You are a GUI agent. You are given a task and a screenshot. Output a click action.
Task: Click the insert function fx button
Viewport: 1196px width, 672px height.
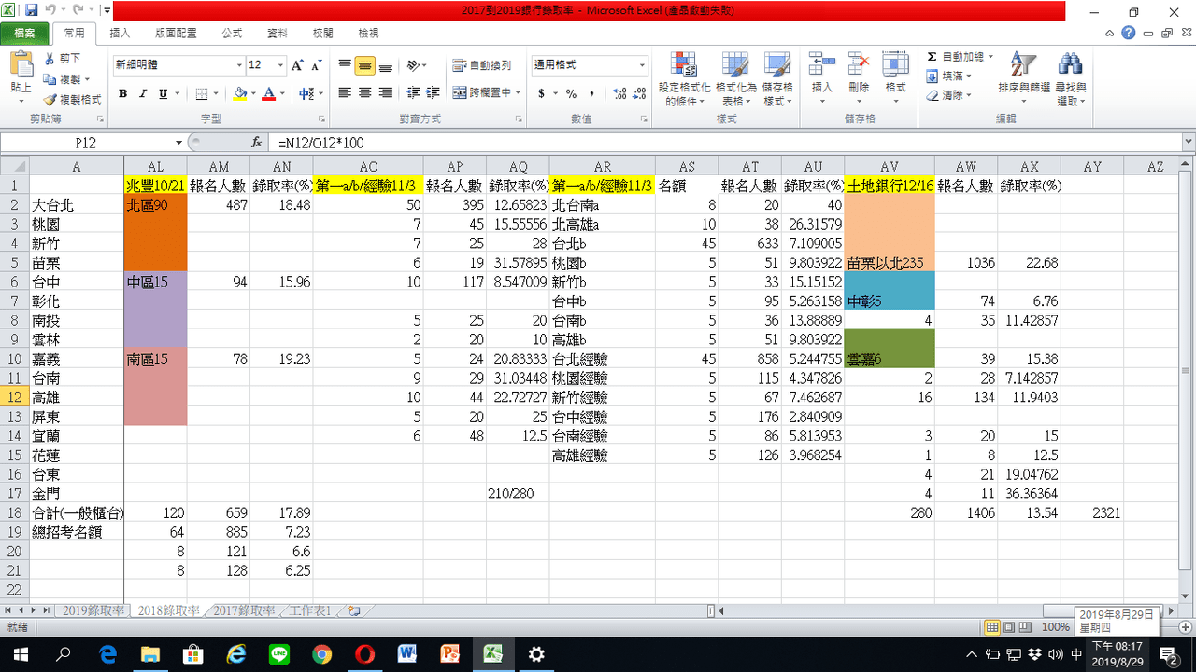pyautogui.click(x=257, y=143)
